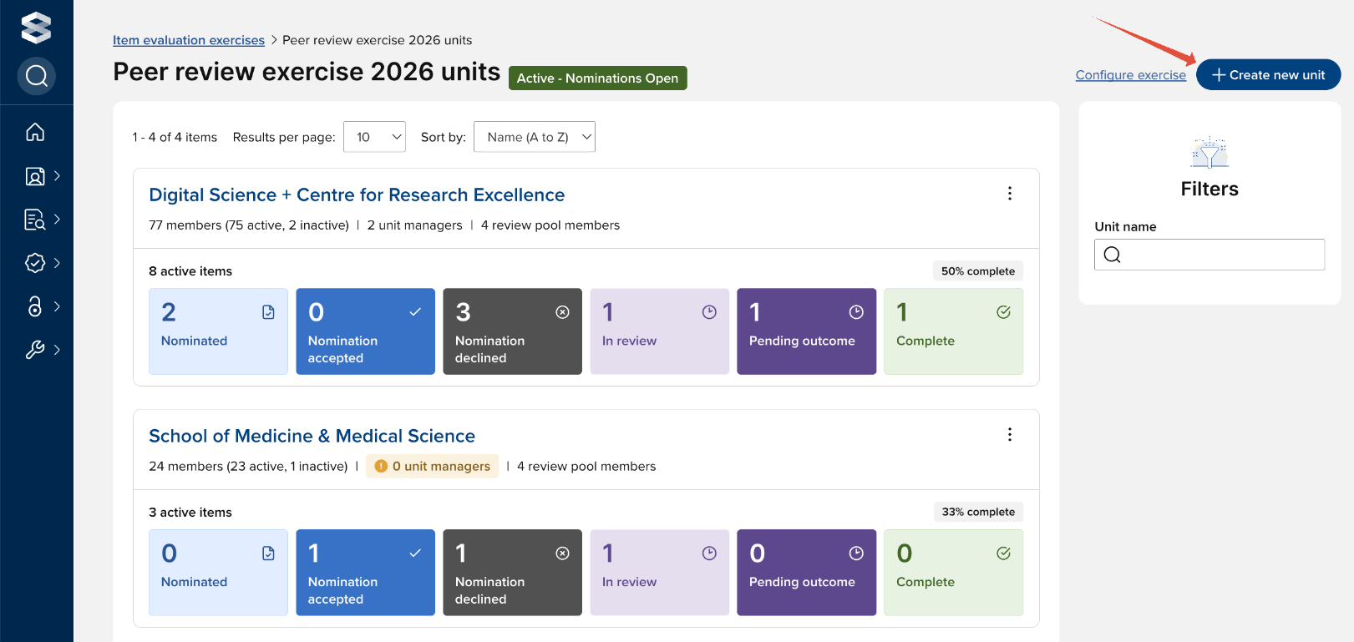Open the Configure exercise link
1354x642 pixels.
coord(1130,75)
